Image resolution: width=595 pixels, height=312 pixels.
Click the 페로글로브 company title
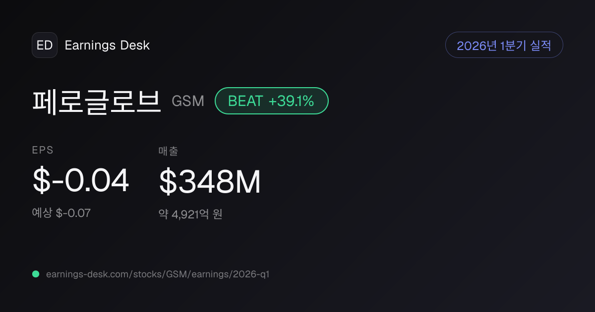pos(97,102)
